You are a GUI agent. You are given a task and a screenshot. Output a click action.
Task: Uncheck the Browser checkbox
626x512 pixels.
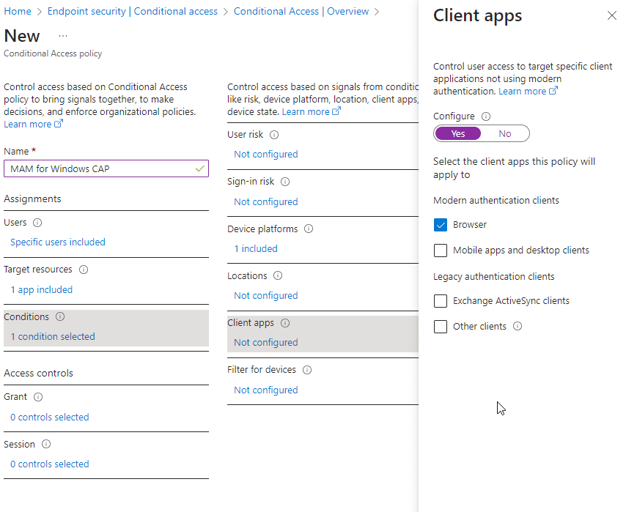pyautogui.click(x=441, y=224)
